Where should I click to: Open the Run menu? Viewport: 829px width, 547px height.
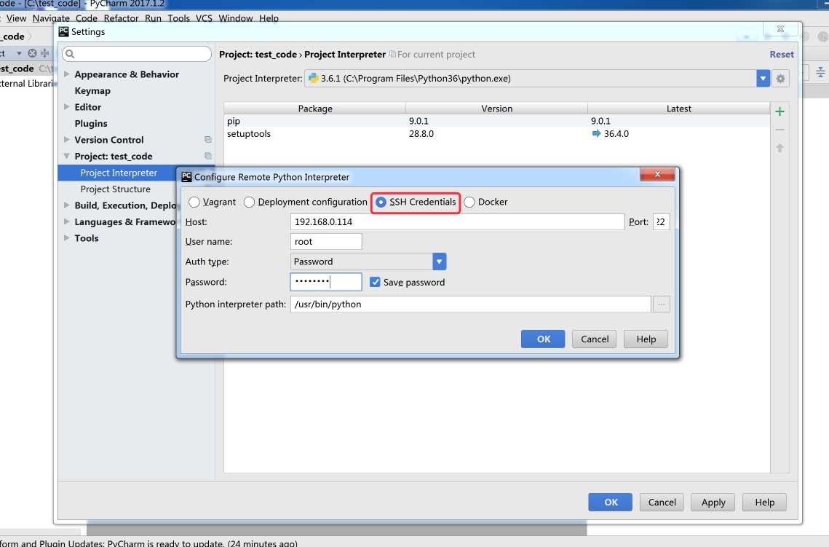tap(153, 18)
